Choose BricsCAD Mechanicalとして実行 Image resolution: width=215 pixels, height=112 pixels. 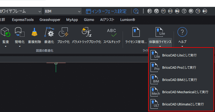[181, 92]
